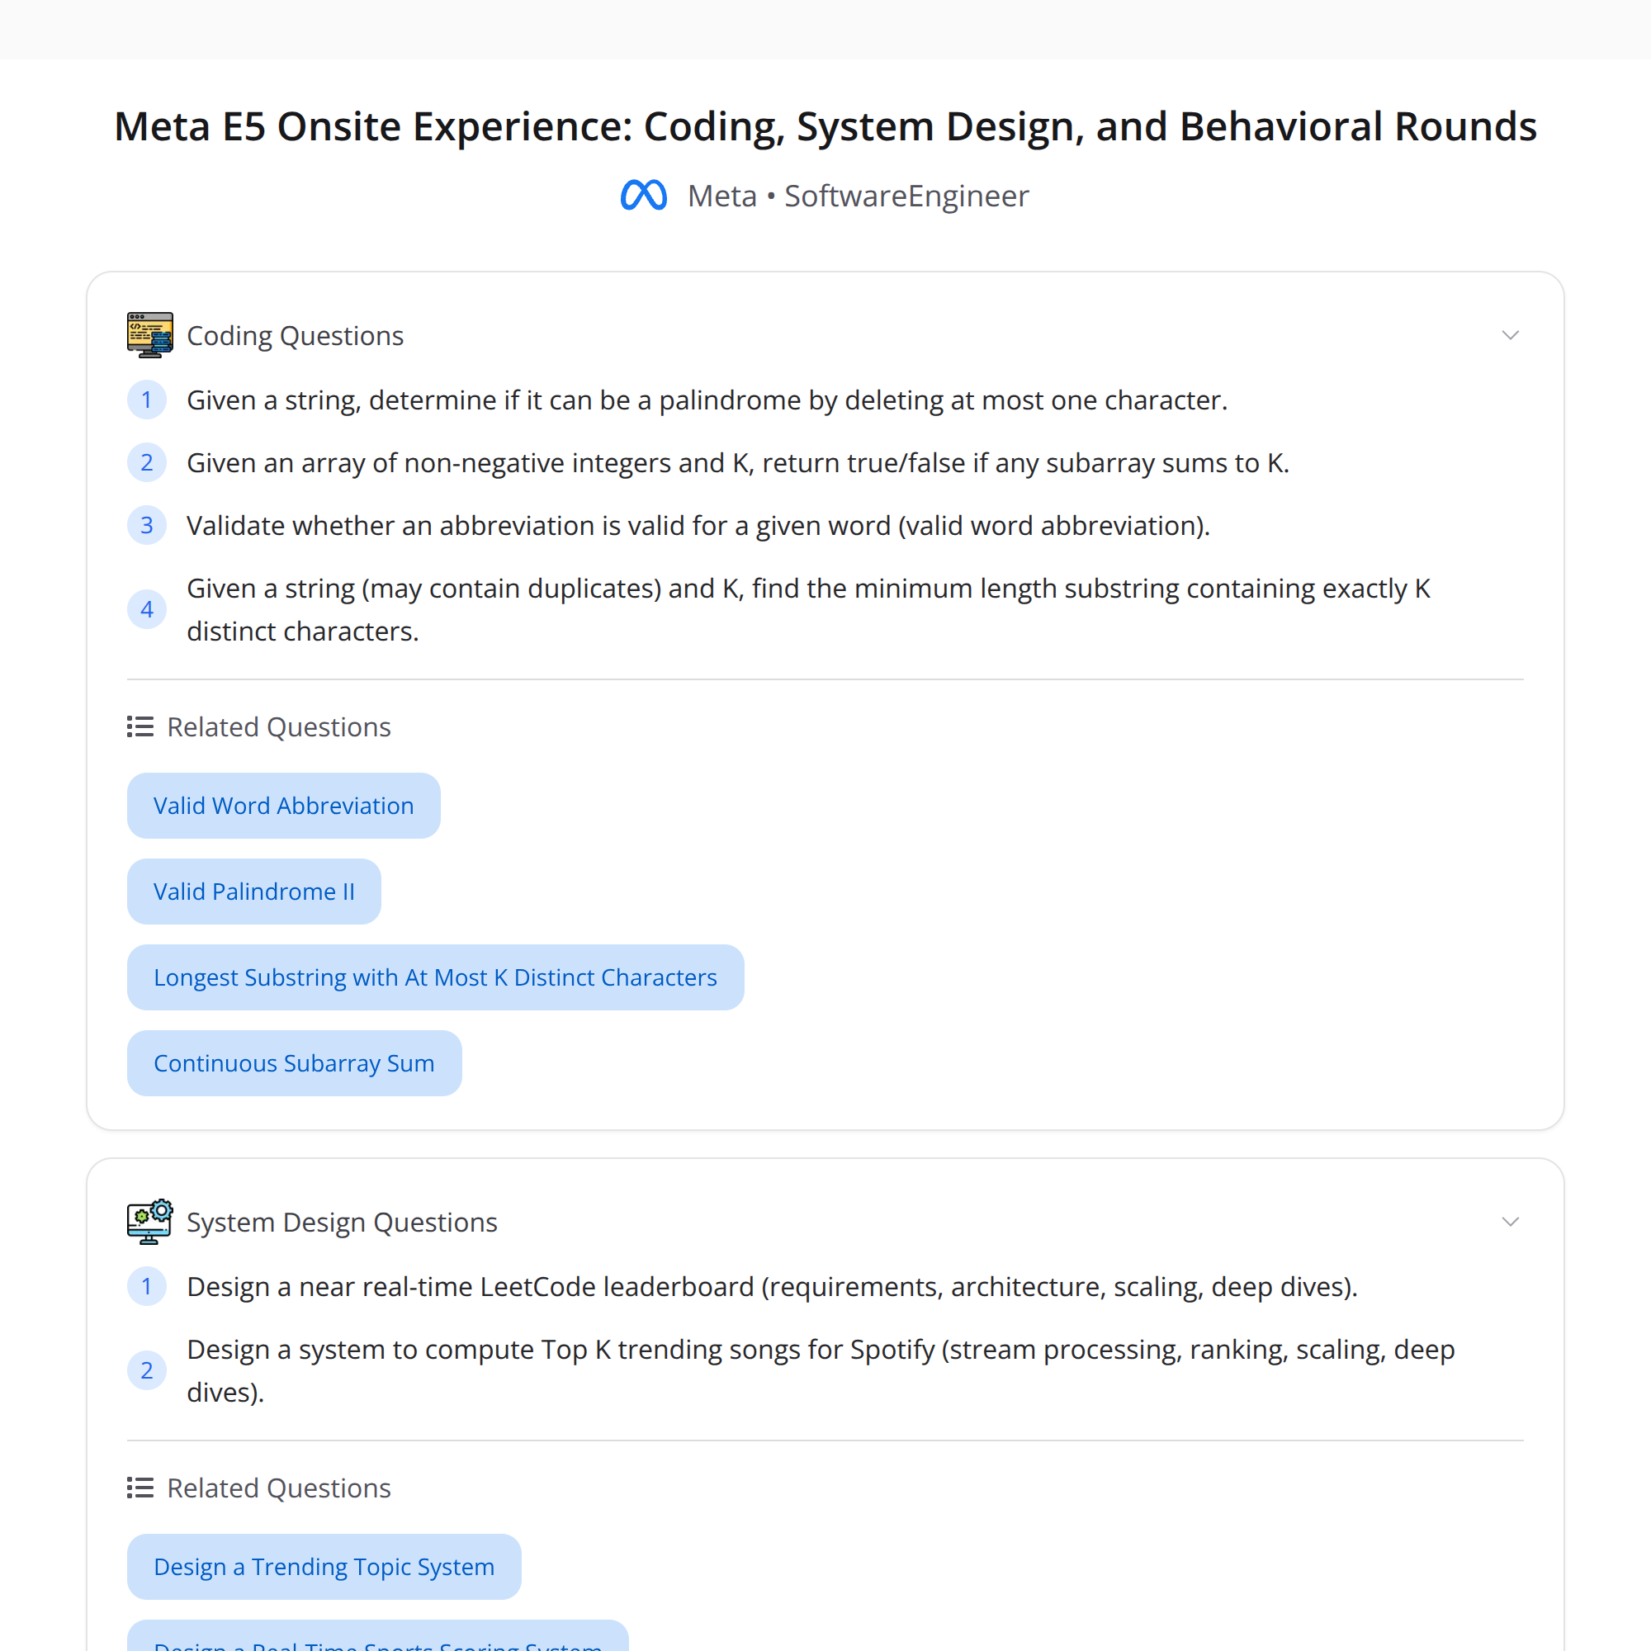This screenshot has width=1651, height=1651.
Task: Collapse the System Design Questions section
Action: click(1511, 1221)
